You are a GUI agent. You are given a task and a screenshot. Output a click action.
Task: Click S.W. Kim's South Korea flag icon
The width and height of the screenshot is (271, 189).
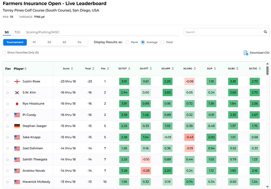click(17, 93)
